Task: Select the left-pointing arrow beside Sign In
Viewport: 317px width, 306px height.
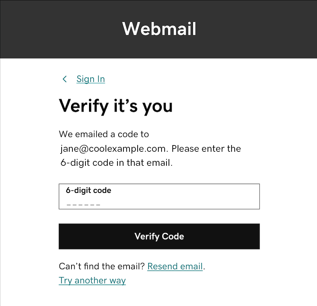Action: click(x=64, y=79)
